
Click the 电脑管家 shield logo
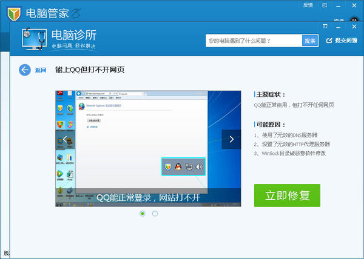click(14, 14)
